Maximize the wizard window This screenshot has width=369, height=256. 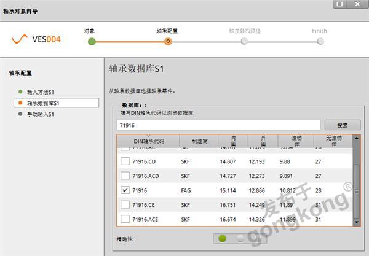[x=339, y=4]
